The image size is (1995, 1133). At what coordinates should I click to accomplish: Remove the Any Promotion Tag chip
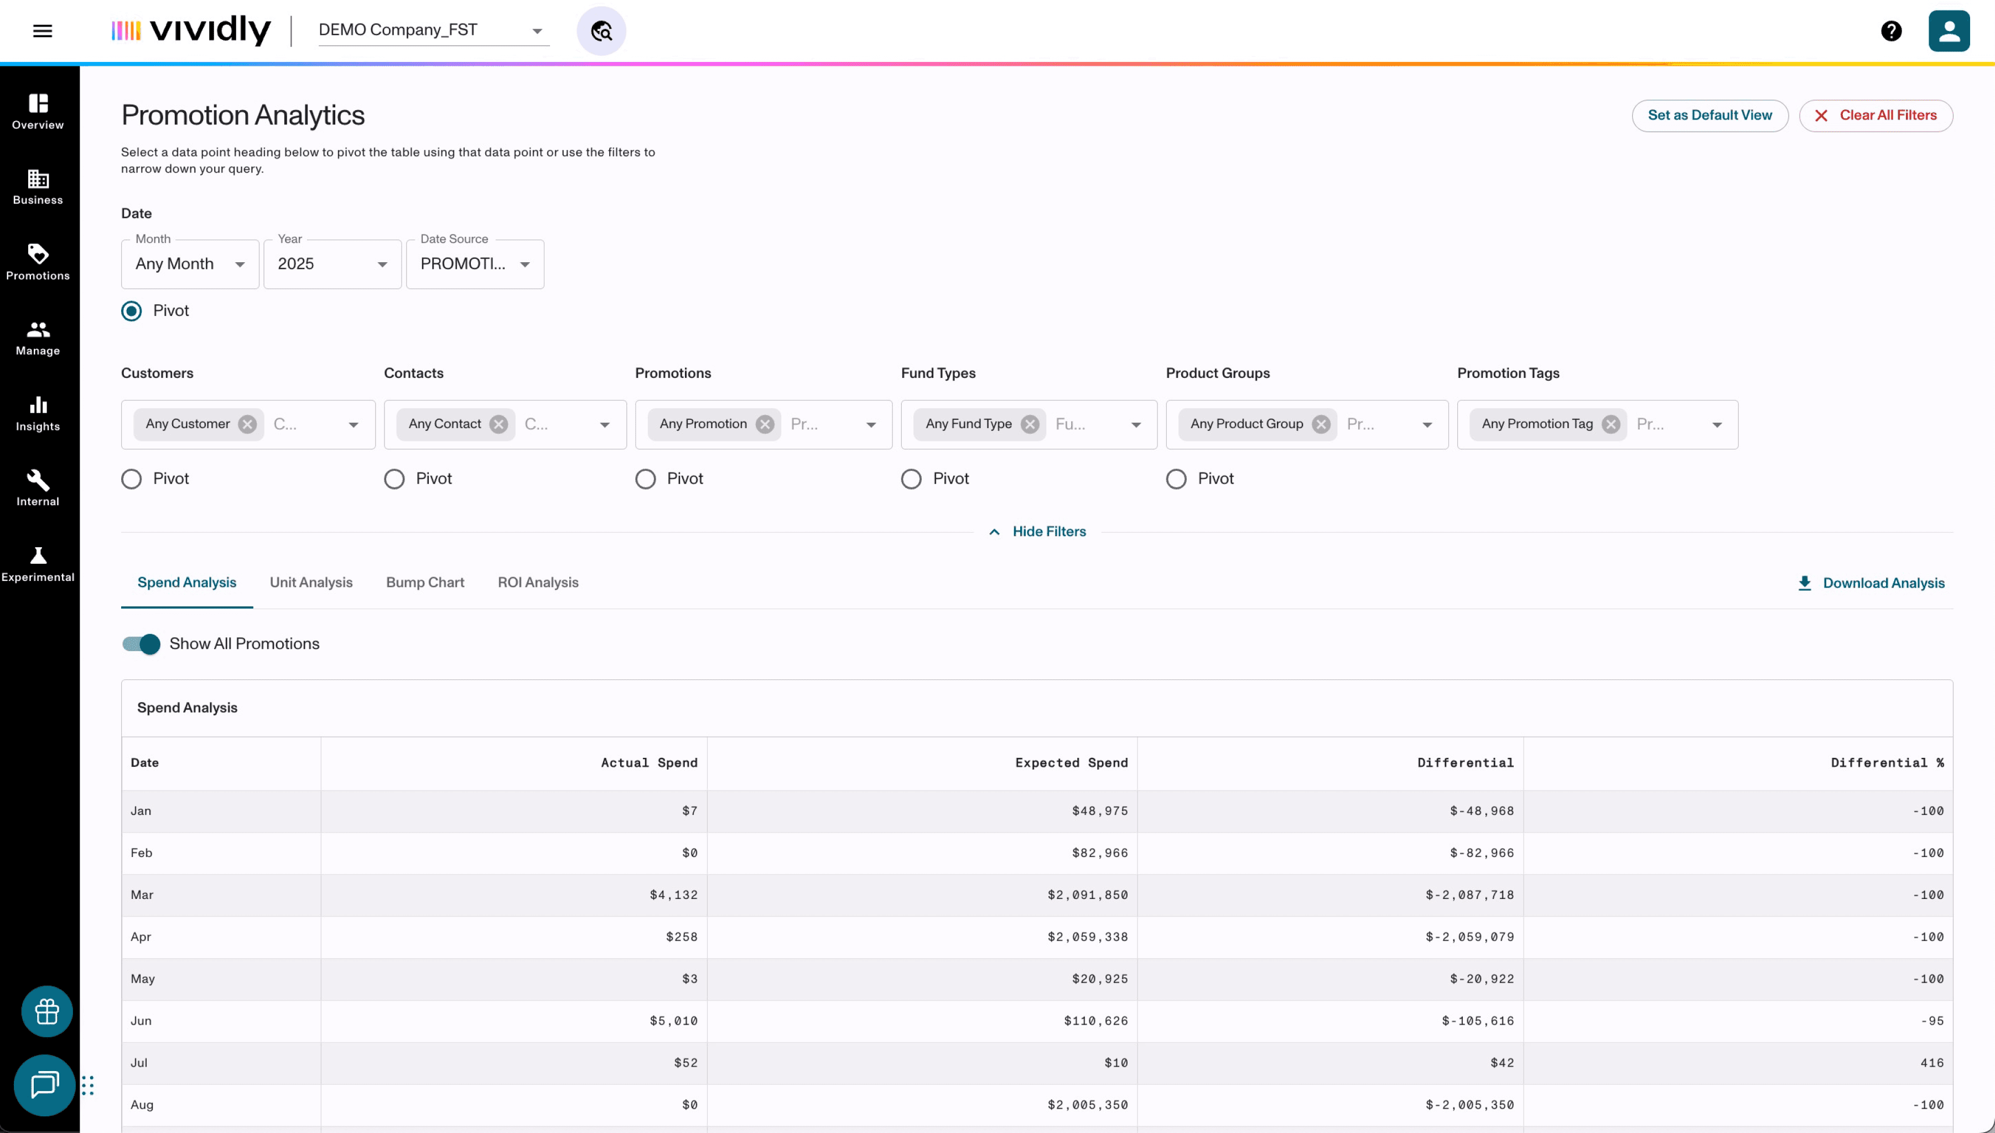tap(1610, 424)
